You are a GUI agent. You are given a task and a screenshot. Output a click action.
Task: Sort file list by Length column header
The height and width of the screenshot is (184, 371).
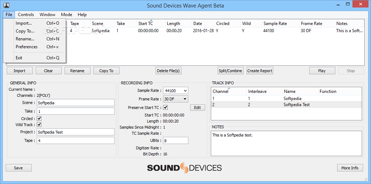(x=178, y=24)
